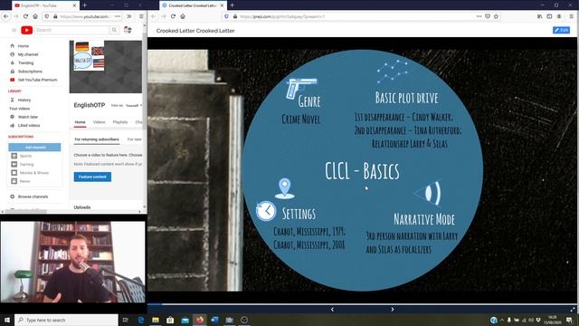The height and width of the screenshot is (326, 579).
Task: Click Get YouTube Premium
Action: (x=37, y=80)
